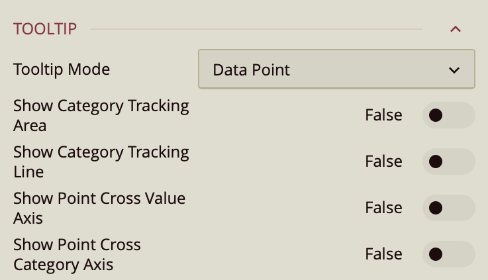Click the Show Point Cross Value Axis label

click(99, 208)
